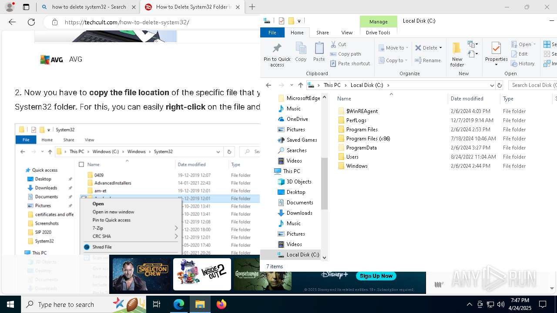
Task: Create a New folder from the ribbon
Action: point(457,54)
